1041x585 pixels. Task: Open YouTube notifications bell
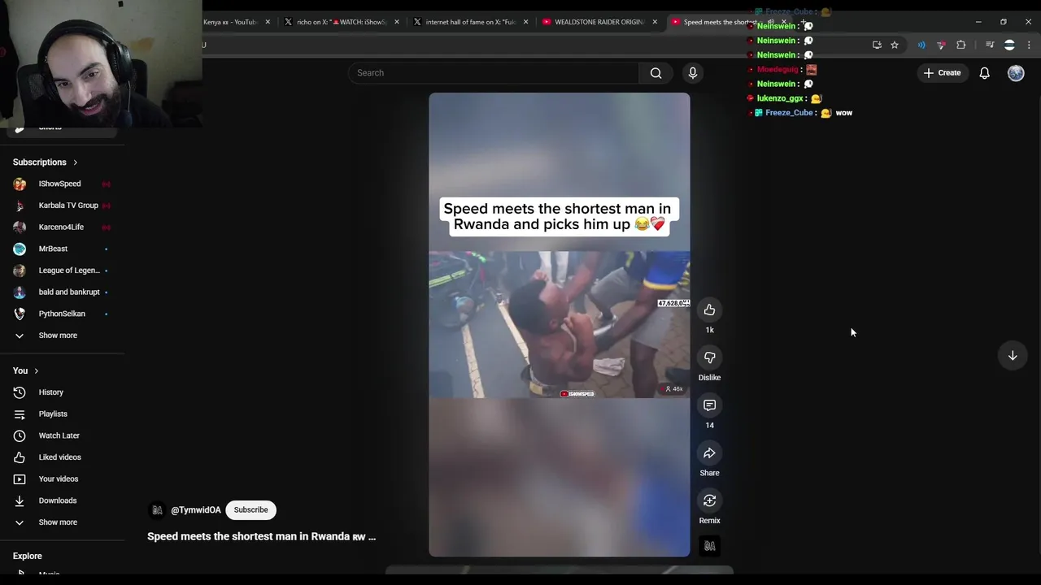pos(984,73)
